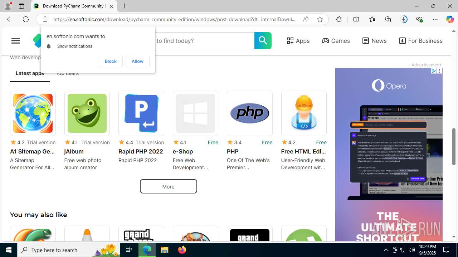
Task: Click the jAlbum title link
Action: 74,151
